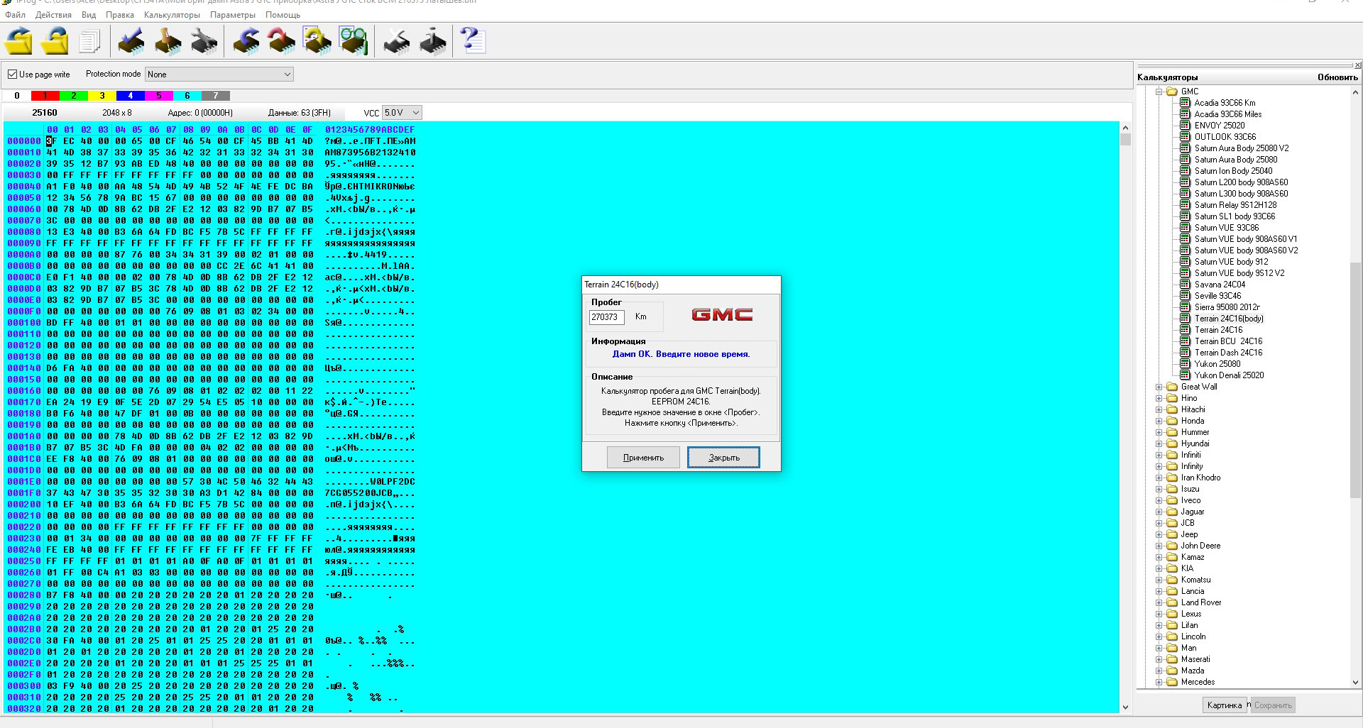Expand the KIA folder
Viewport: 1363px width, 728px height.
1159,568
